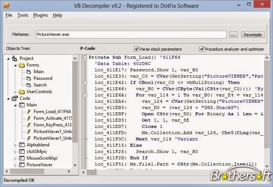
Task: Click the second PictureViever1_Unk procedure icon
Action: [29, 138]
